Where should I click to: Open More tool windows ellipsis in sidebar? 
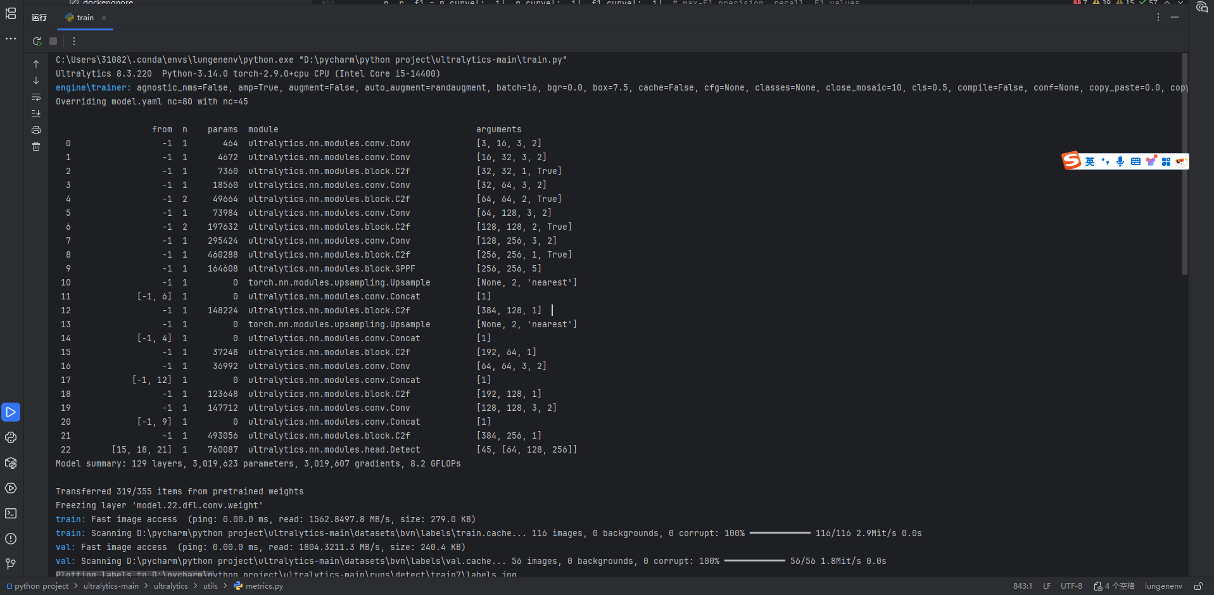11,39
